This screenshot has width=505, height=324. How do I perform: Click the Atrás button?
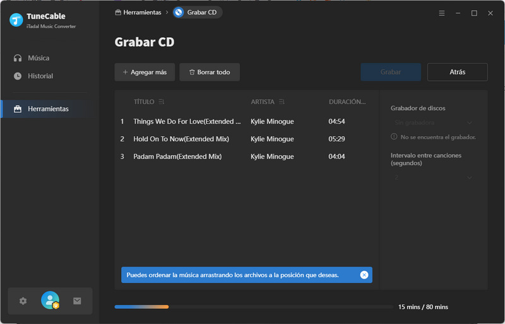(457, 72)
